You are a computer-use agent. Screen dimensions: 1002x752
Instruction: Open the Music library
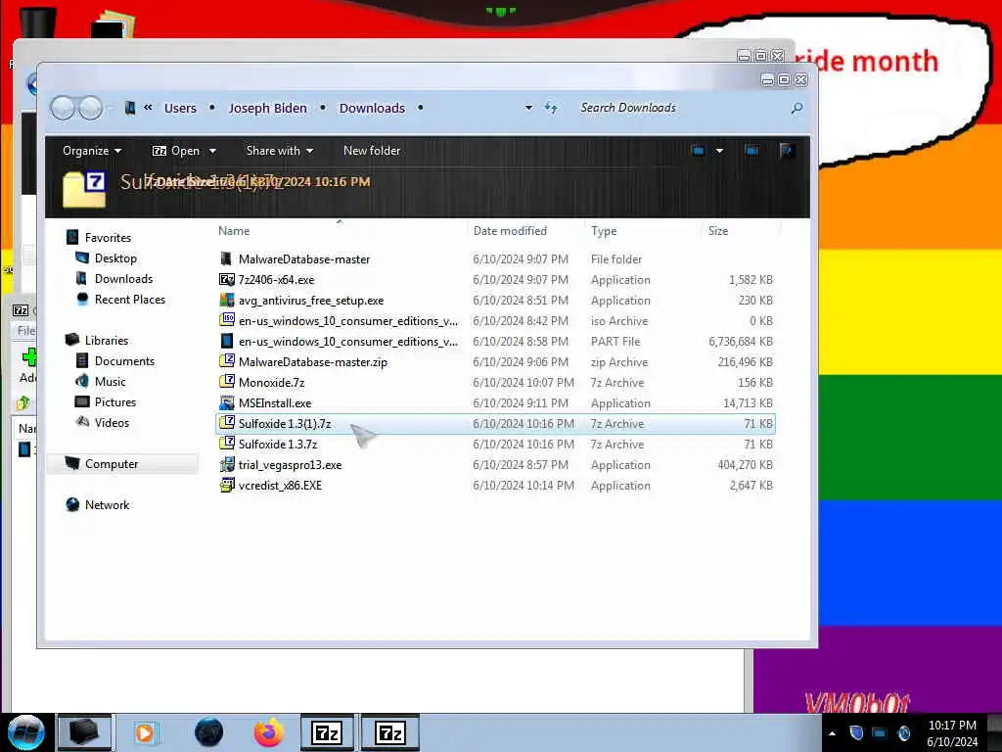pos(110,381)
